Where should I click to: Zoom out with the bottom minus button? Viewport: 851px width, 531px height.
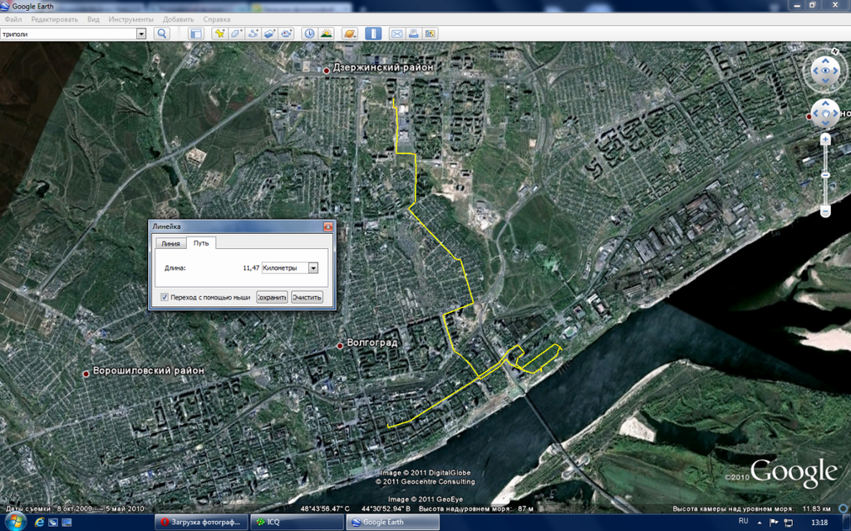pyautogui.click(x=825, y=211)
